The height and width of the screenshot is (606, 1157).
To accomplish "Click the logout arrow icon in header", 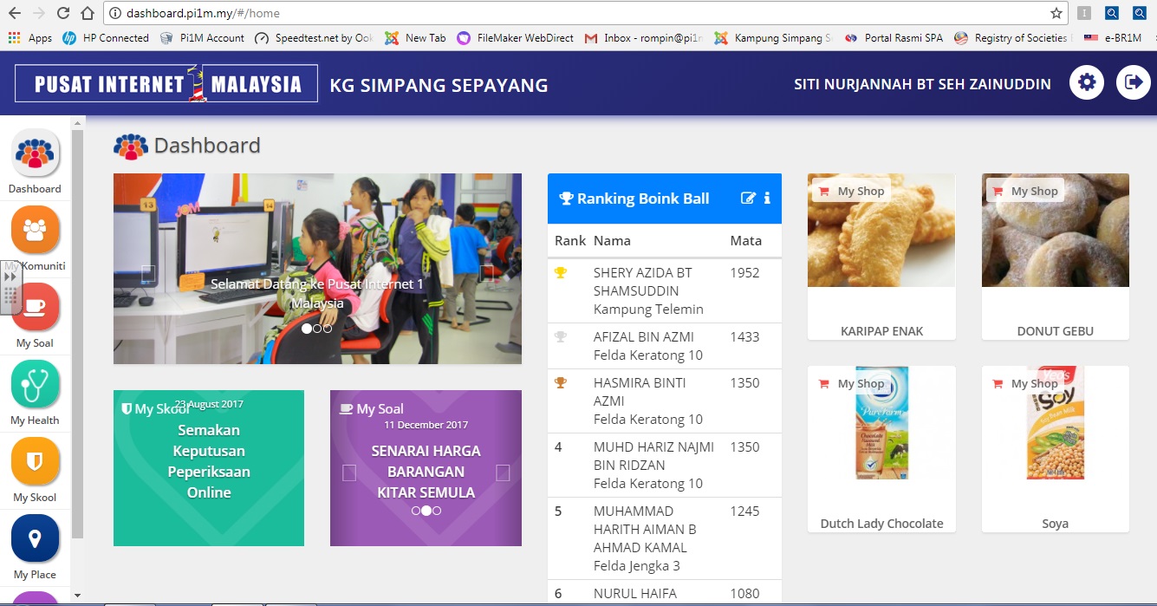I will point(1133,83).
